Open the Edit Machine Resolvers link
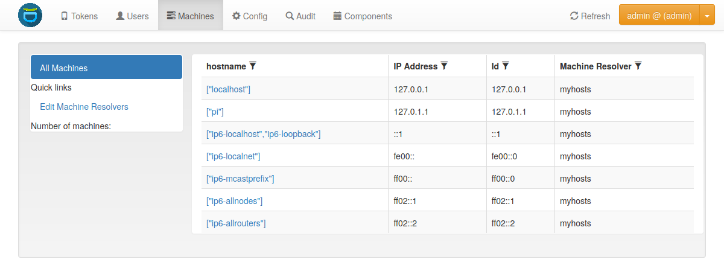724x268 pixels. pyautogui.click(x=84, y=107)
